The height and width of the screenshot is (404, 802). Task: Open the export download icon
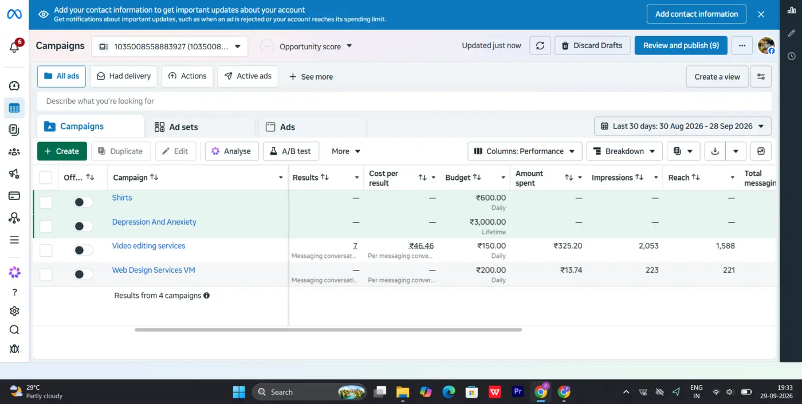[715, 151]
